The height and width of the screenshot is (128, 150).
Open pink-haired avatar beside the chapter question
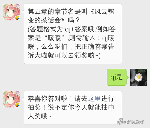tap(12, 12)
